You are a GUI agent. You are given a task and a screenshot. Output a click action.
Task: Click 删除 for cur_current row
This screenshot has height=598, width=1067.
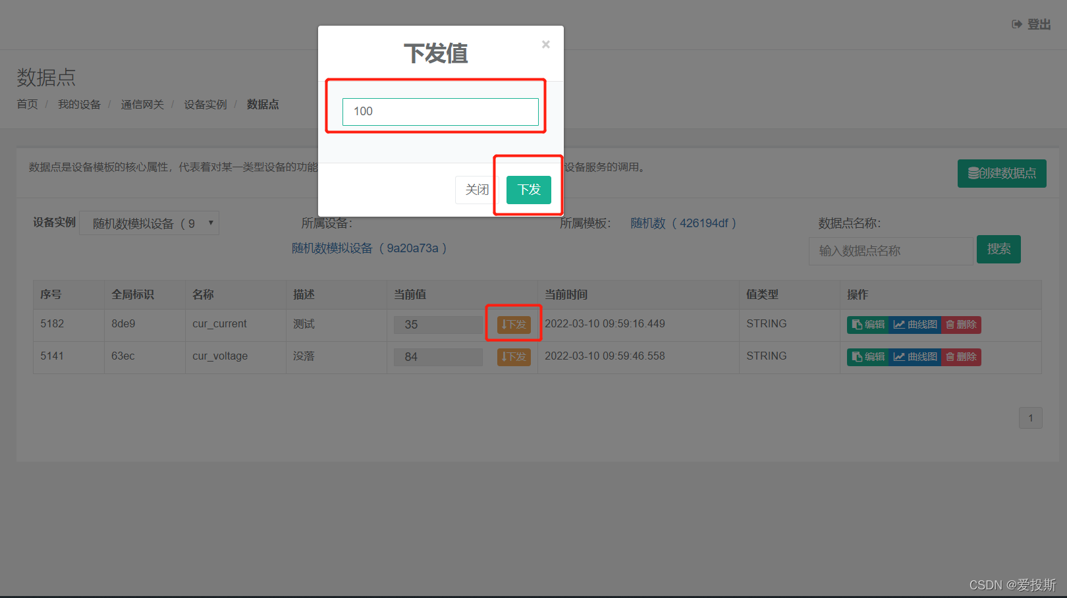(961, 324)
